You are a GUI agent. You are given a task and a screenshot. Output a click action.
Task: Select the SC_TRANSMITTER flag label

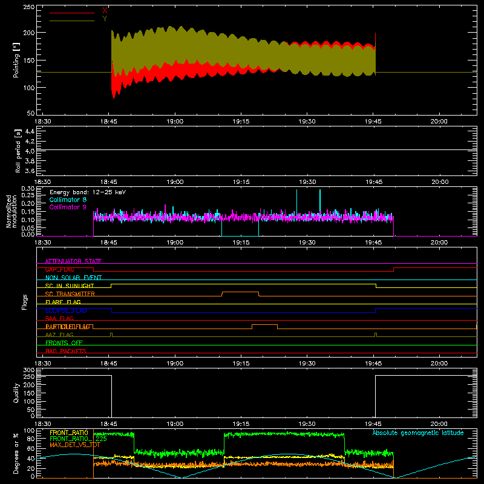click(70, 294)
